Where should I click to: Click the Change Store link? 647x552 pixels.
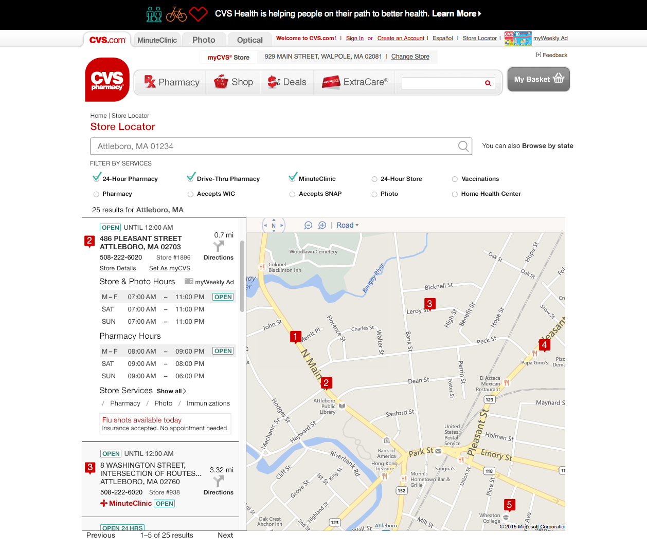[410, 57]
